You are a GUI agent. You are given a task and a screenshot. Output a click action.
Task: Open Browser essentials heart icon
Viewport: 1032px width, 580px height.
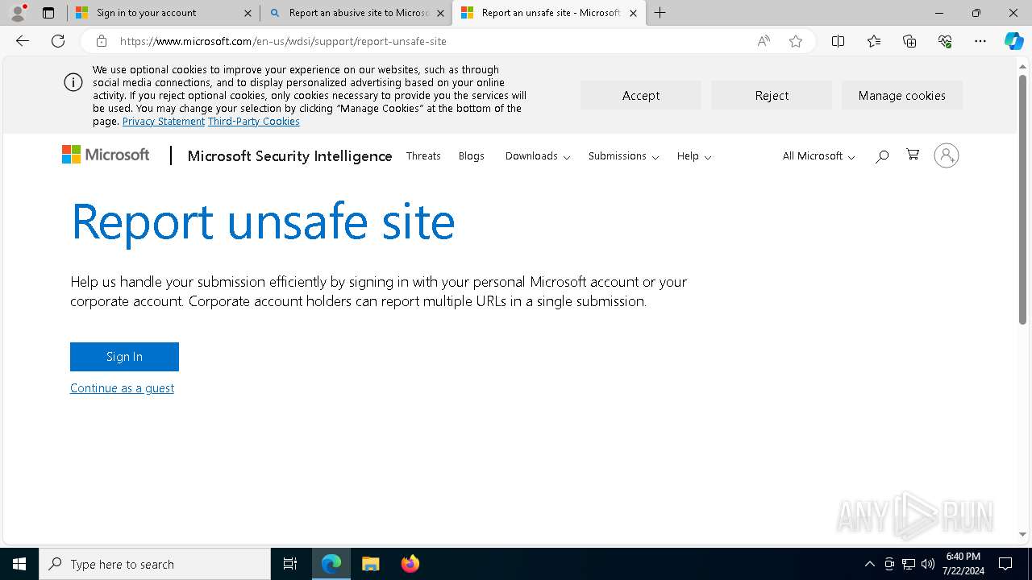point(945,41)
